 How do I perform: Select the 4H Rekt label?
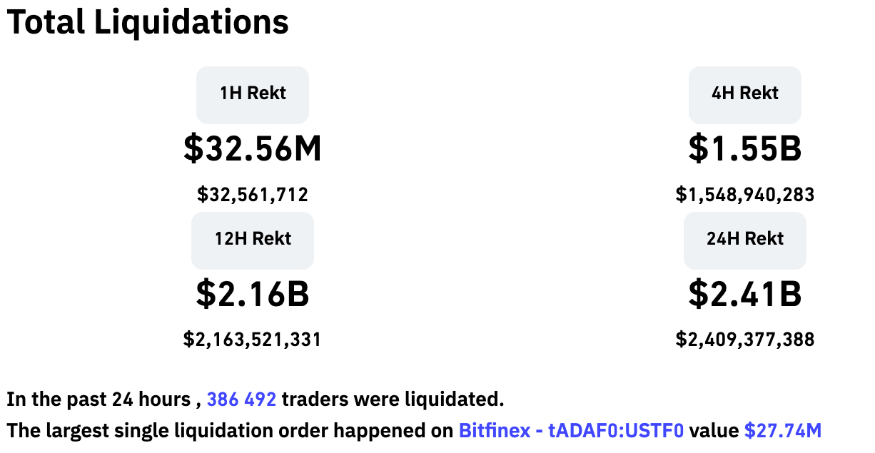[744, 93]
